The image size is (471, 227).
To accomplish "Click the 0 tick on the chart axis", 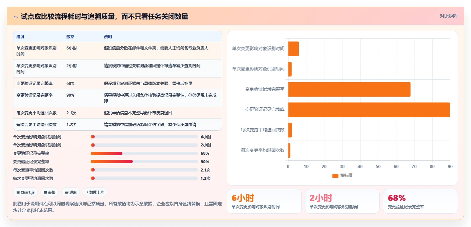I will click(288, 166).
